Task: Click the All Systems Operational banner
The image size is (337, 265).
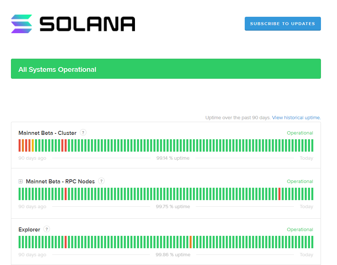Action: (x=166, y=69)
